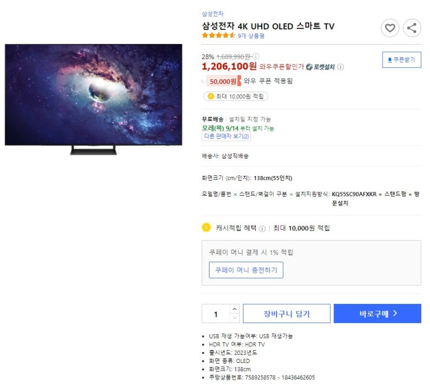430x385 pixels.
Task: Open 다른 판매자 보기 link
Action: click(x=226, y=136)
